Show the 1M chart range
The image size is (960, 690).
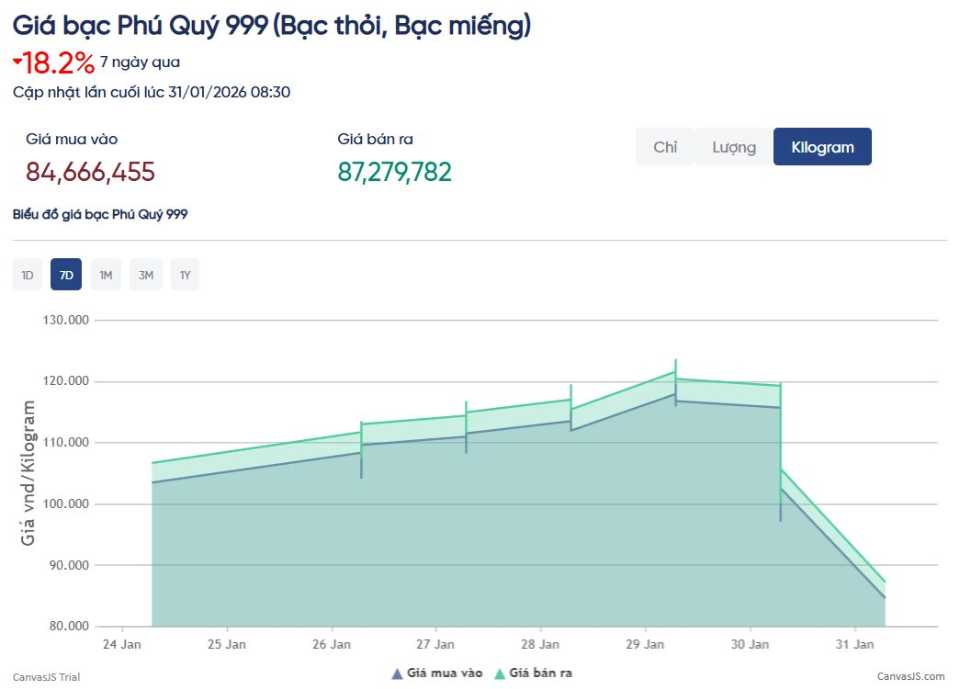[x=106, y=275]
